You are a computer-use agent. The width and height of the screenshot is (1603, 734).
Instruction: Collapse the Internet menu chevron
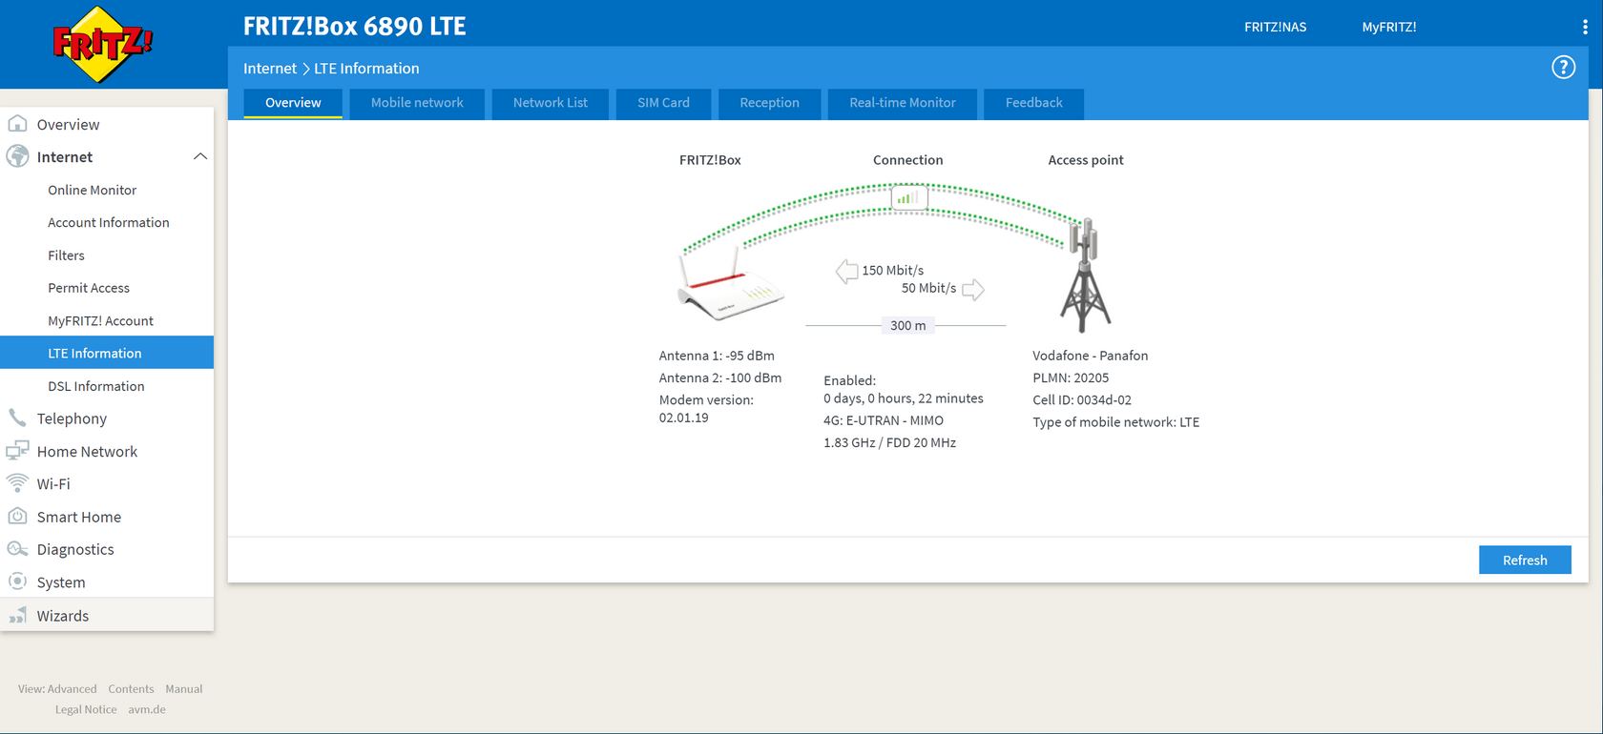200,156
